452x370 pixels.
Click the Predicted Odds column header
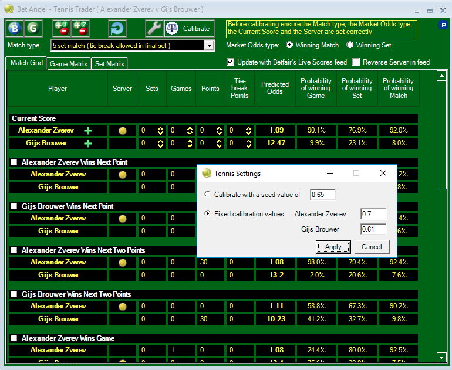pyautogui.click(x=275, y=88)
